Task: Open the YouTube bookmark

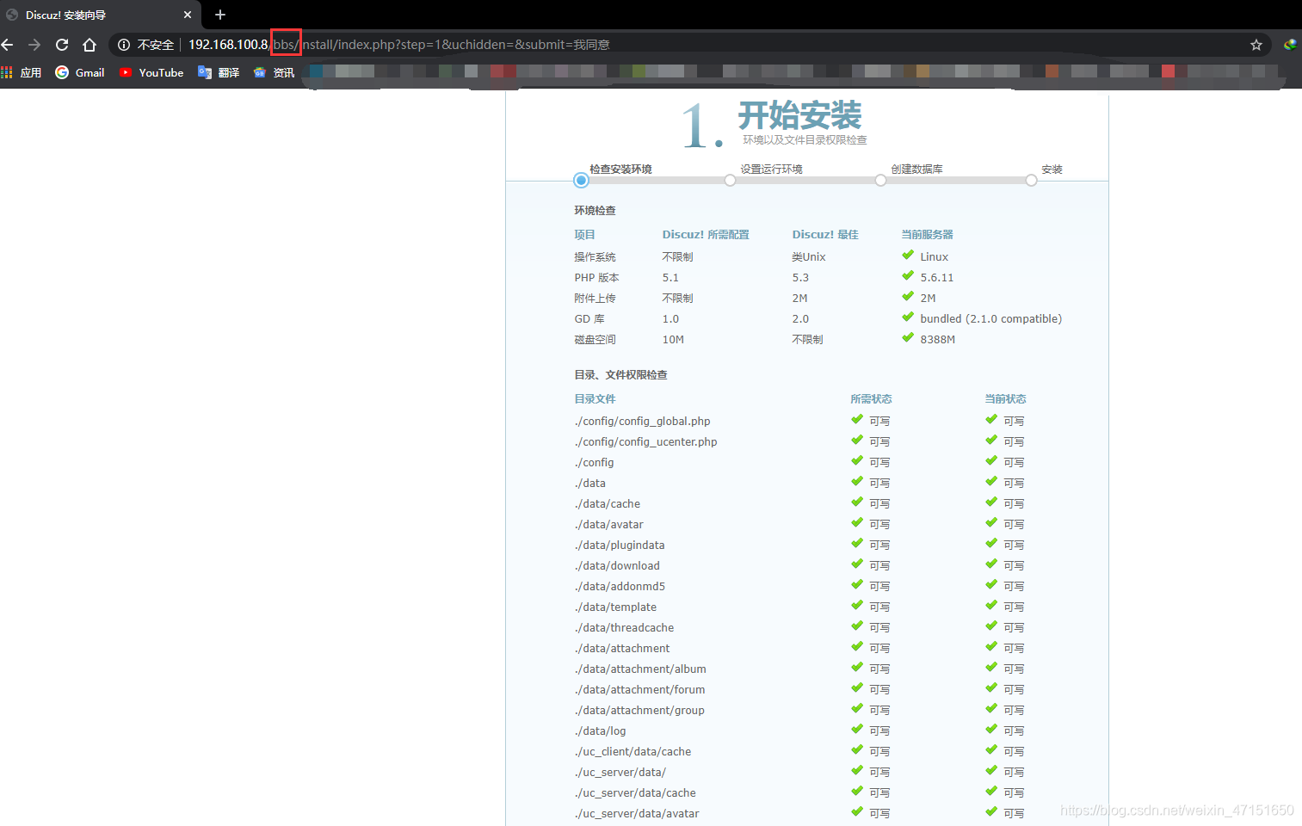Action: point(151,73)
